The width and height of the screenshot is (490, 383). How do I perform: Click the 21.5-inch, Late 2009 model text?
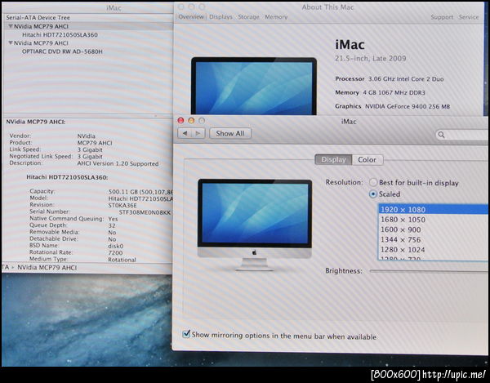tap(370, 59)
